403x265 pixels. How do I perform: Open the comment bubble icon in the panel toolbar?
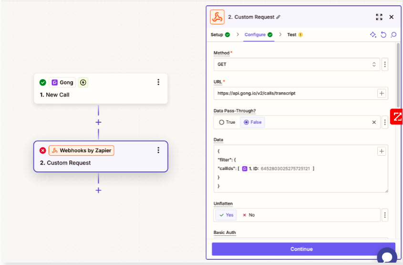(393, 35)
